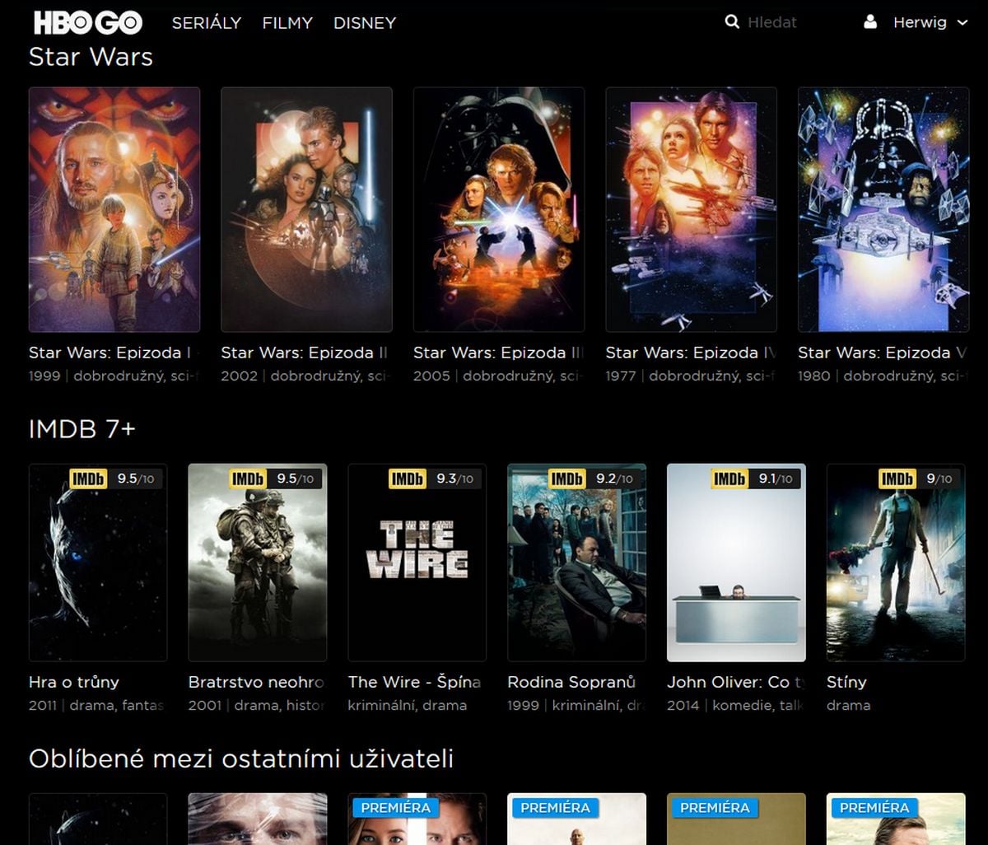Click the IMDb 9.3 badge on The Wire
The width and height of the screenshot is (988, 845).
[434, 479]
